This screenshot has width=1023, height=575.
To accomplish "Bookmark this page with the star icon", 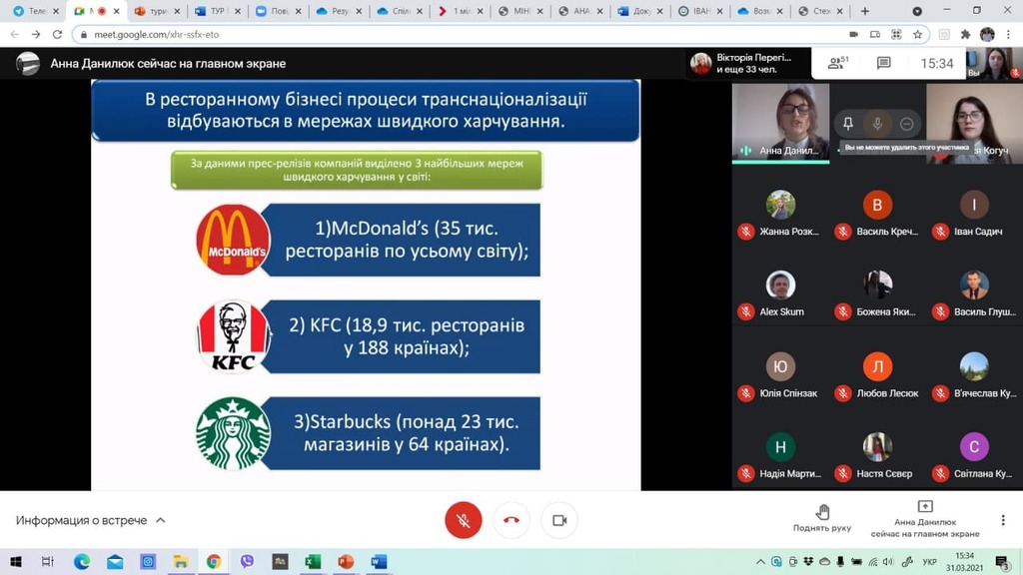I will pos(917,34).
